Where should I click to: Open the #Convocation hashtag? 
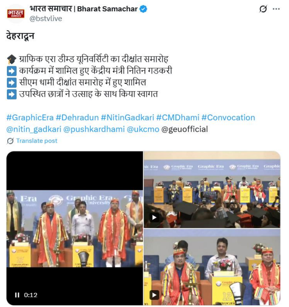coord(228,118)
